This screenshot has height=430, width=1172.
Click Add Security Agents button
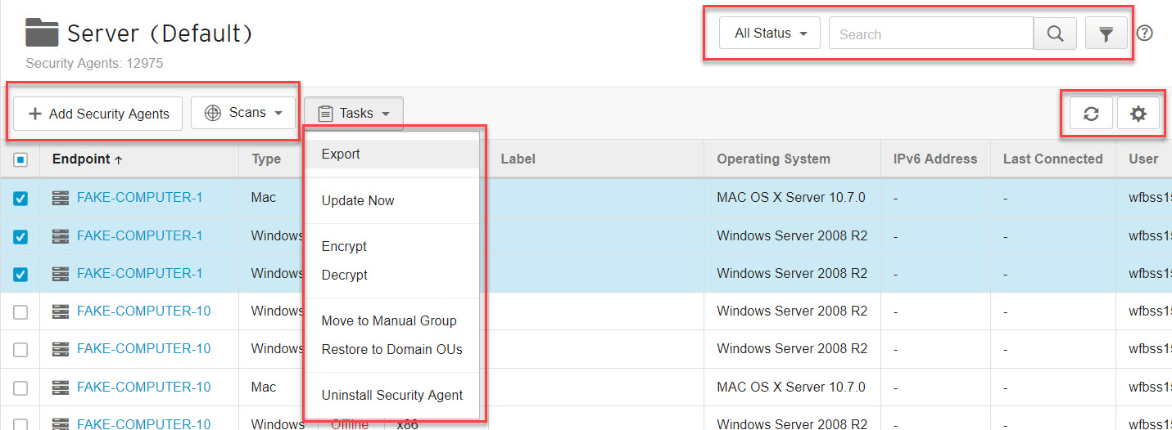98,114
